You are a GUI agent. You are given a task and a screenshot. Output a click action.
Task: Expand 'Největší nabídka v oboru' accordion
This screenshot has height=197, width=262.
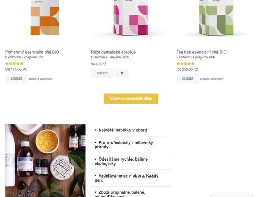[x=131, y=130]
